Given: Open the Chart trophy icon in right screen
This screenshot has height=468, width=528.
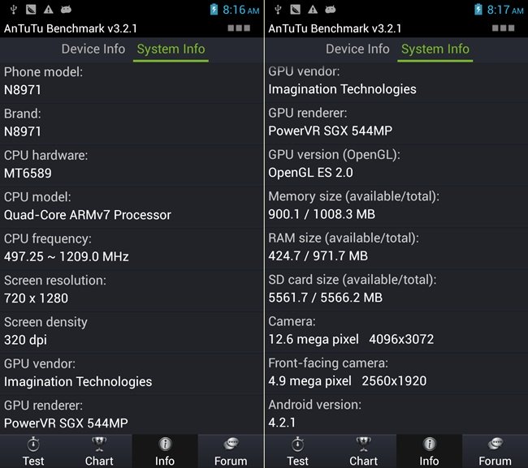Looking at the screenshot, I should point(363,444).
